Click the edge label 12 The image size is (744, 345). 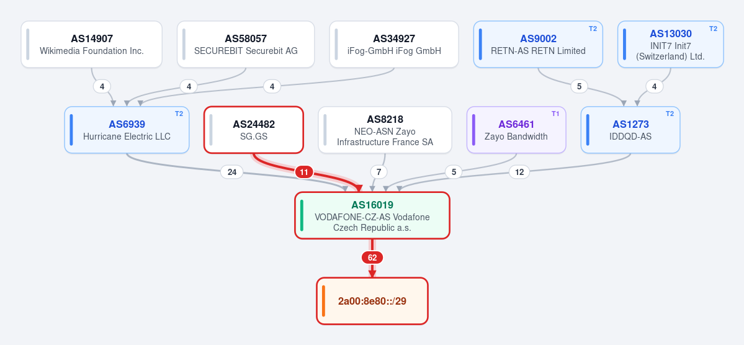(519, 172)
